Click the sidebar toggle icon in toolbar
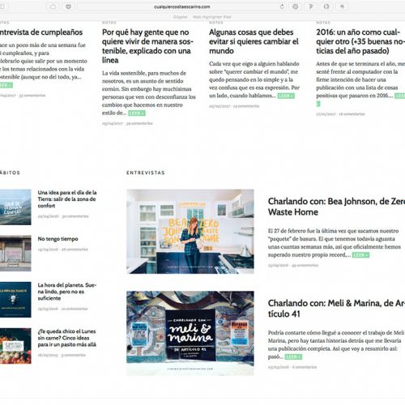405x405 pixels. coord(2,6)
